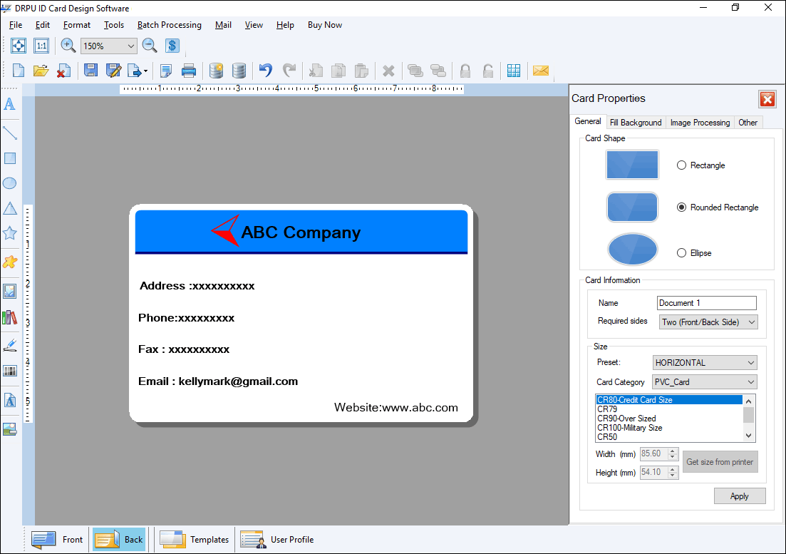Screen dimensions: 786x554
Task: Close the Card Properties panel
Action: point(767,99)
